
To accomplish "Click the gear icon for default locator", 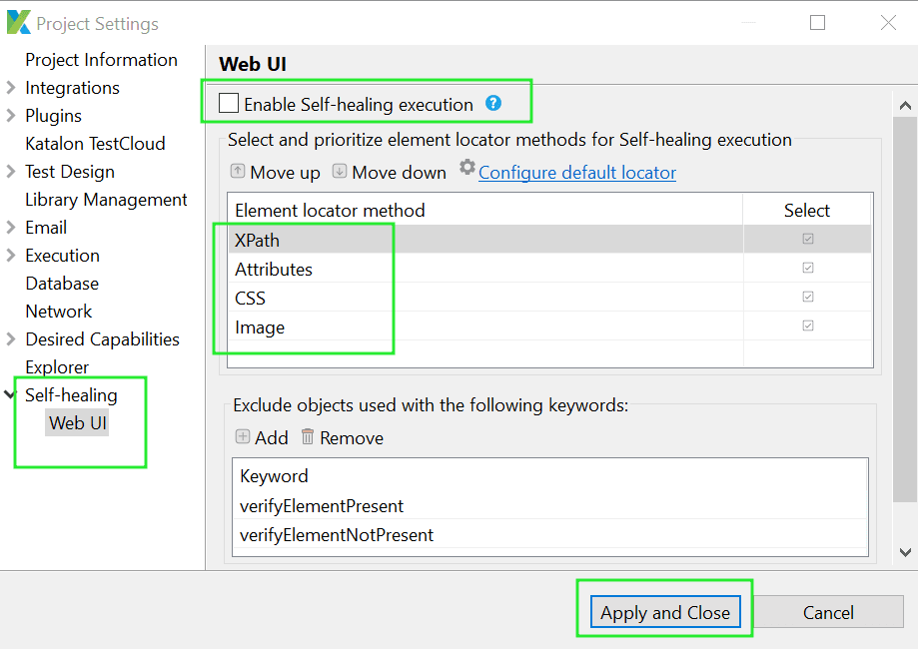I will 466,167.
